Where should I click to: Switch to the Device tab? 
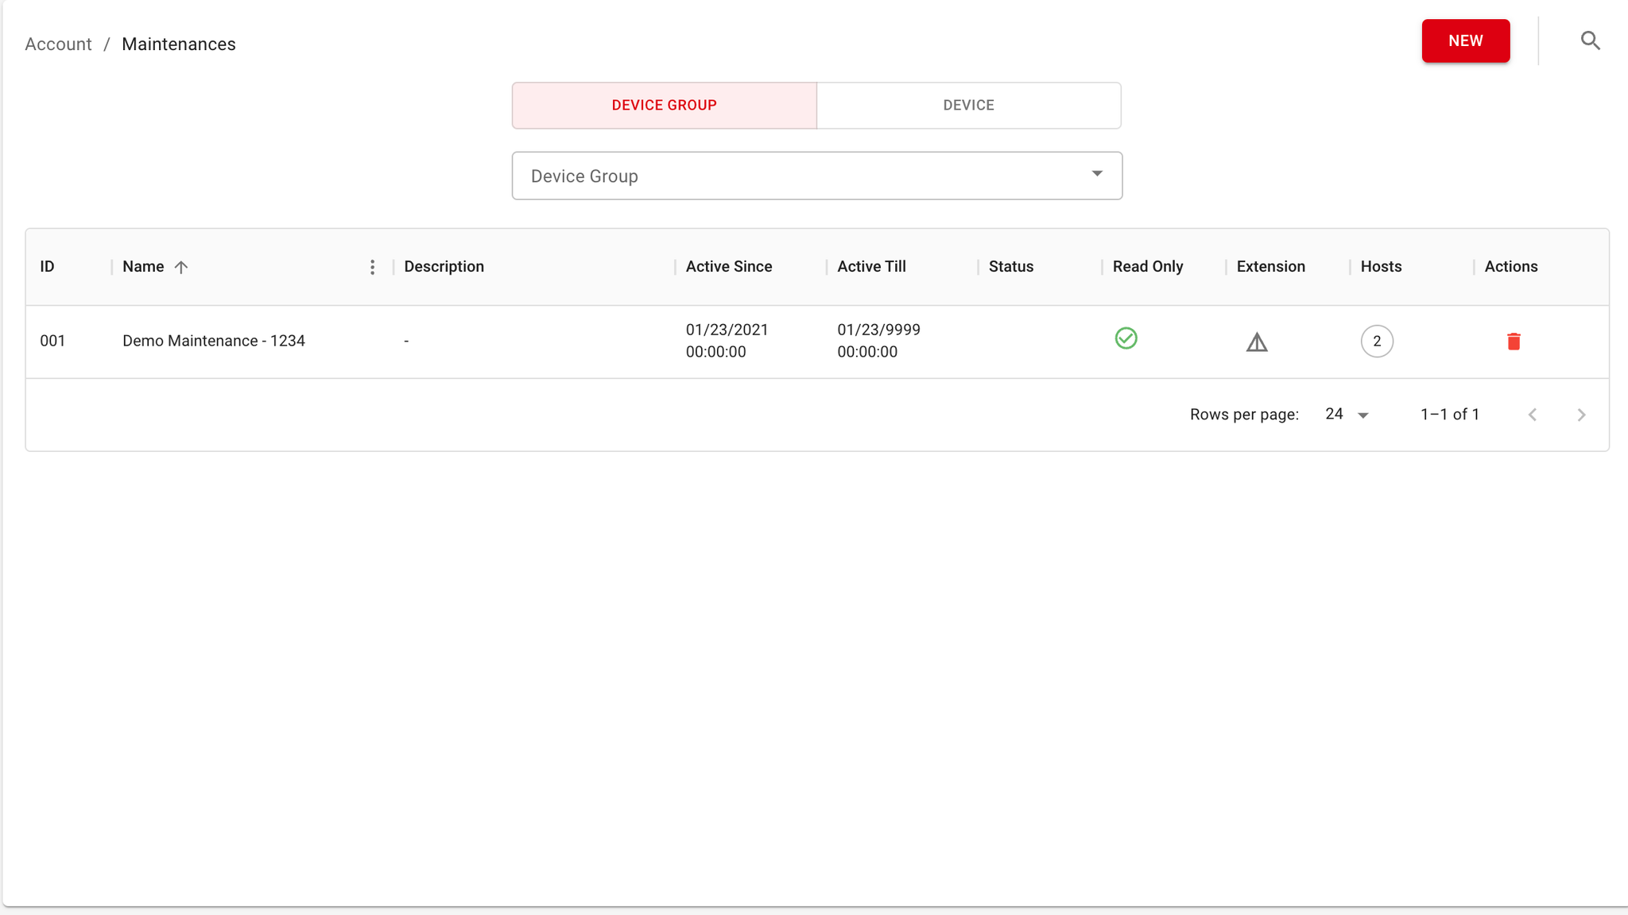coord(968,106)
